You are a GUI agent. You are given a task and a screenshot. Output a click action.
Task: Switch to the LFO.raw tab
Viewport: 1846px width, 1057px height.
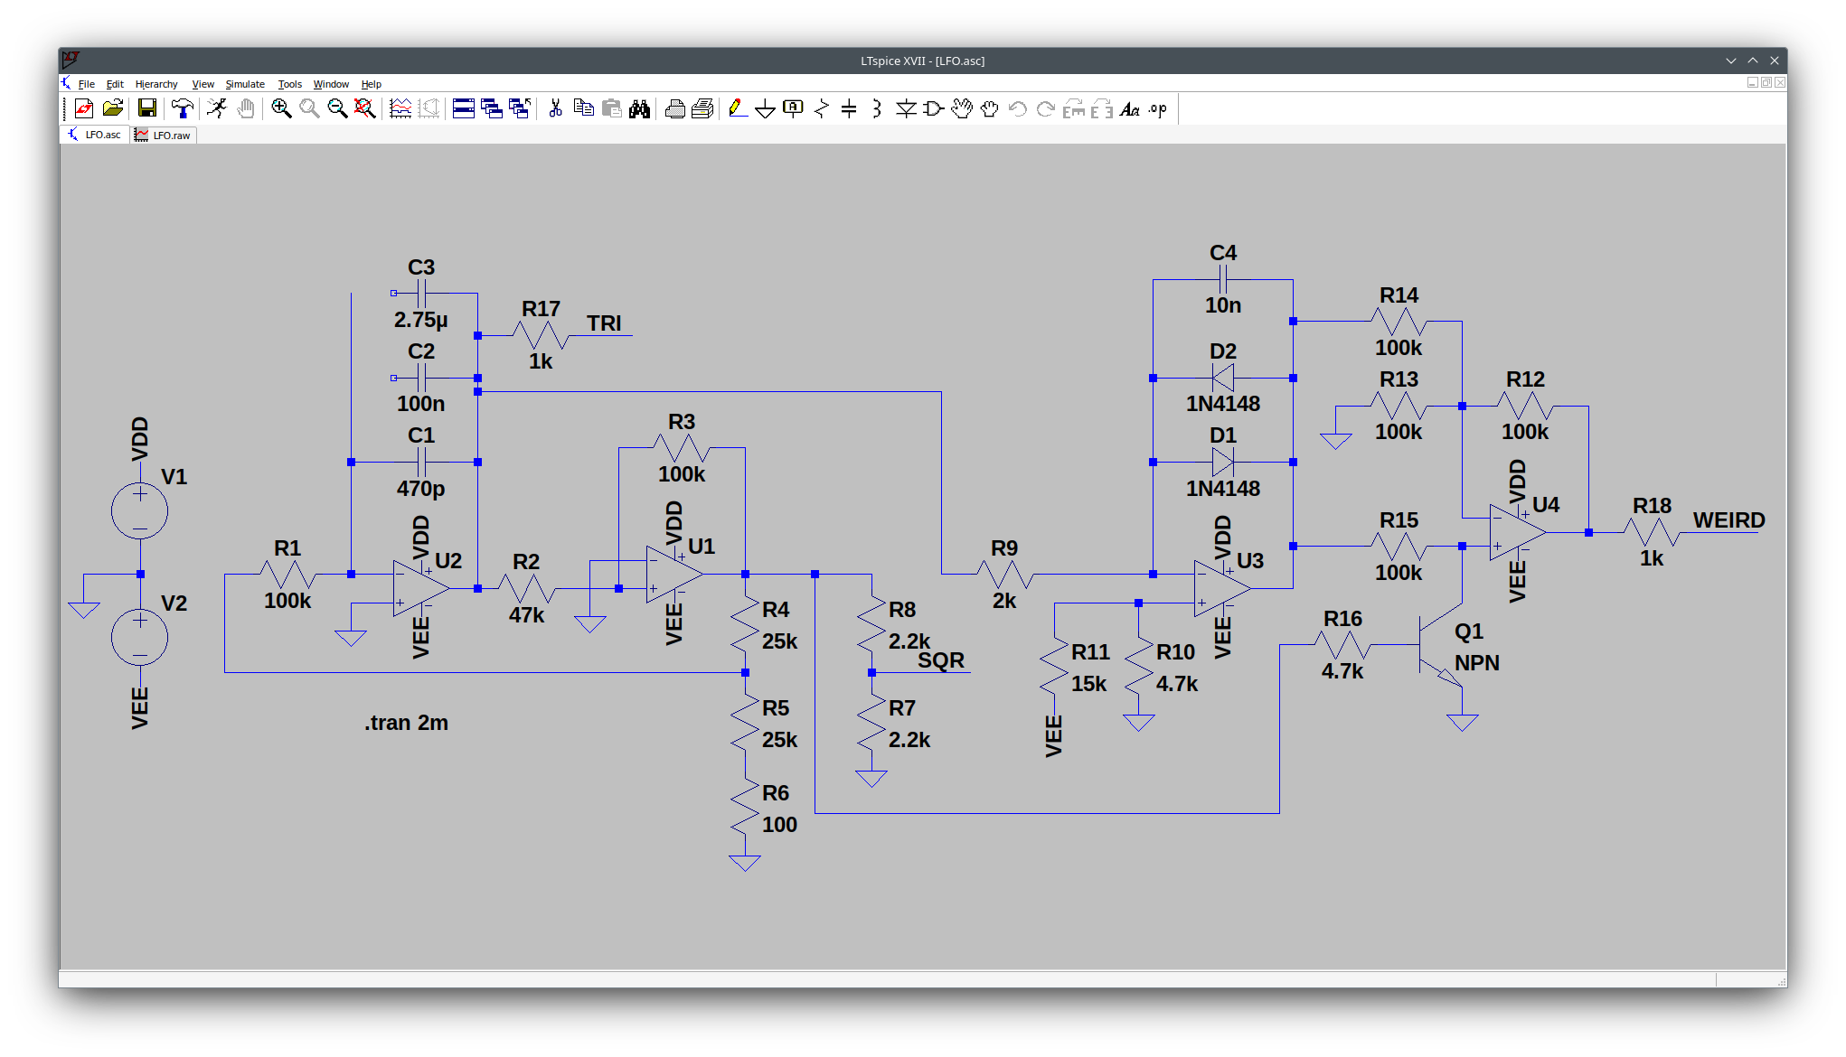pyautogui.click(x=164, y=136)
